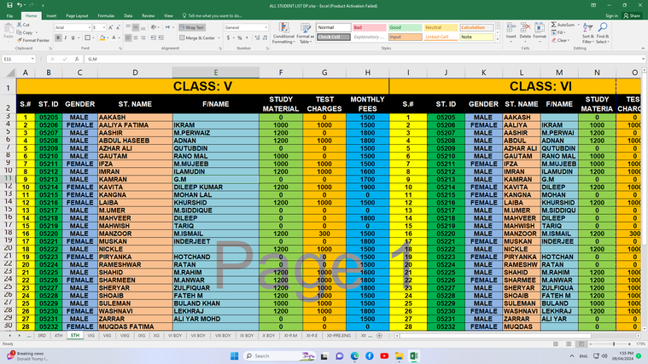Click the Decrease Decimal icon
This screenshot has height=364, width=648.
pyautogui.click(x=265, y=38)
